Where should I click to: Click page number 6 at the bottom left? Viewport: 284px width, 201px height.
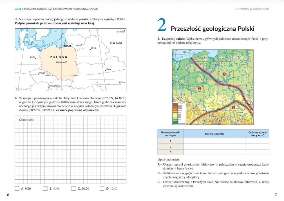click(8, 195)
